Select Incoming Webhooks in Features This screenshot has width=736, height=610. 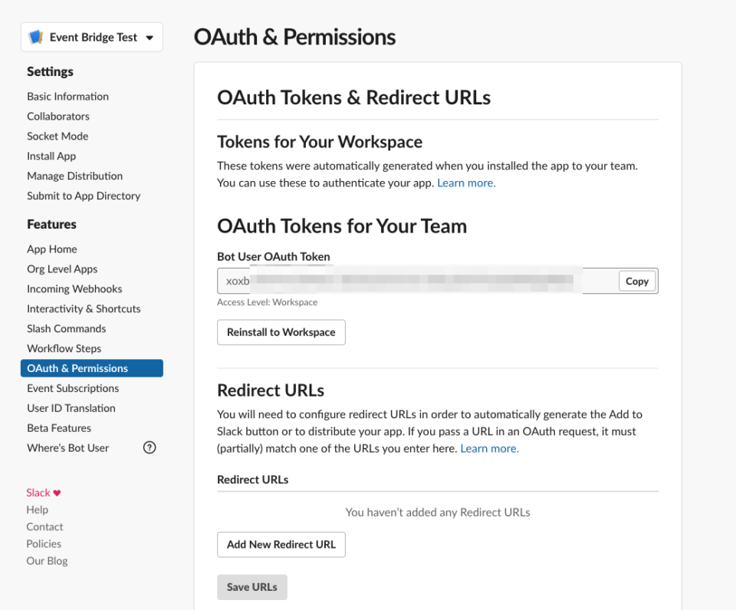pyautogui.click(x=74, y=289)
